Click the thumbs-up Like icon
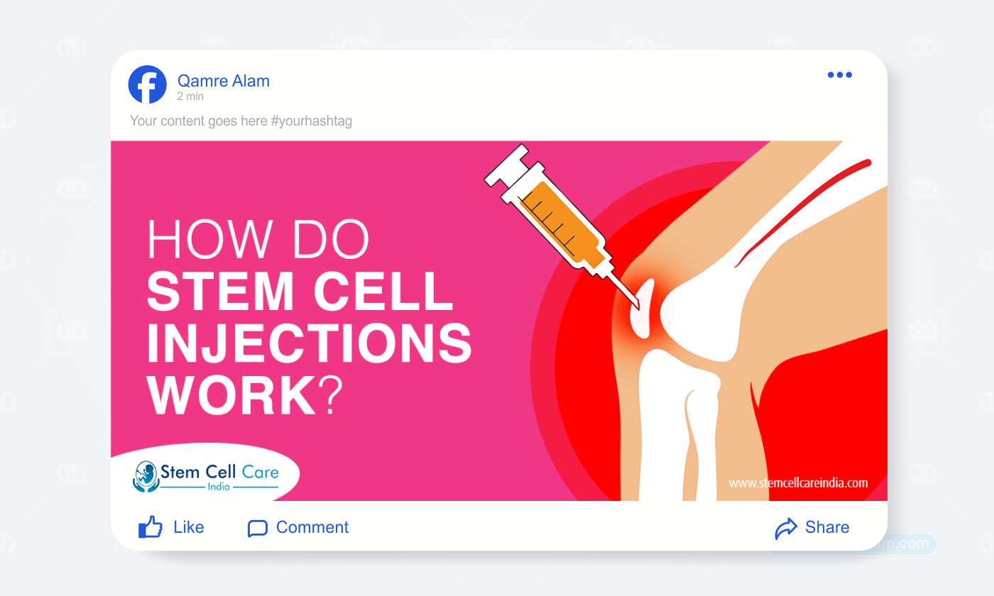Viewport: 994px width, 596px height. (151, 527)
